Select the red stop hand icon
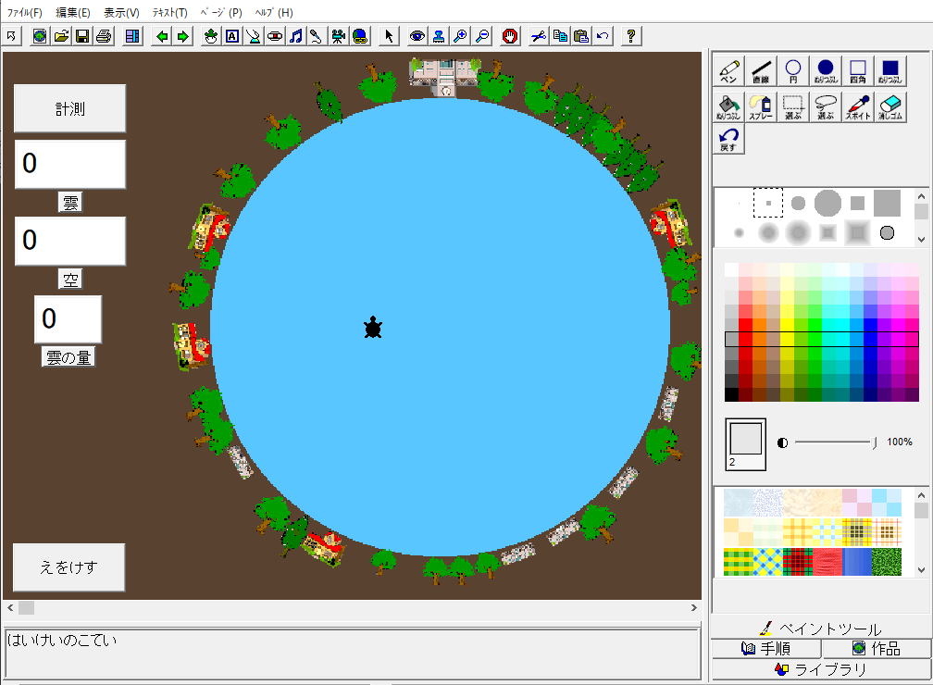Viewport: 933px width, 685px height. pyautogui.click(x=510, y=36)
